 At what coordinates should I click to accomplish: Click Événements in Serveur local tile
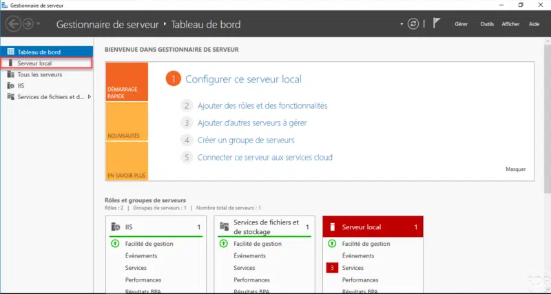point(358,255)
